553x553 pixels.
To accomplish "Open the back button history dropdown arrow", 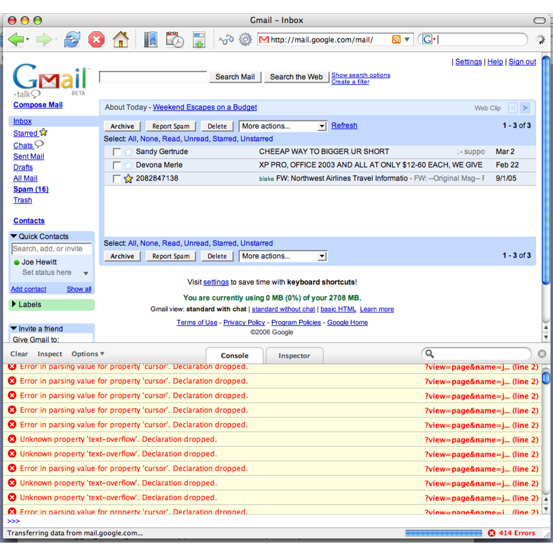I will click(x=28, y=40).
